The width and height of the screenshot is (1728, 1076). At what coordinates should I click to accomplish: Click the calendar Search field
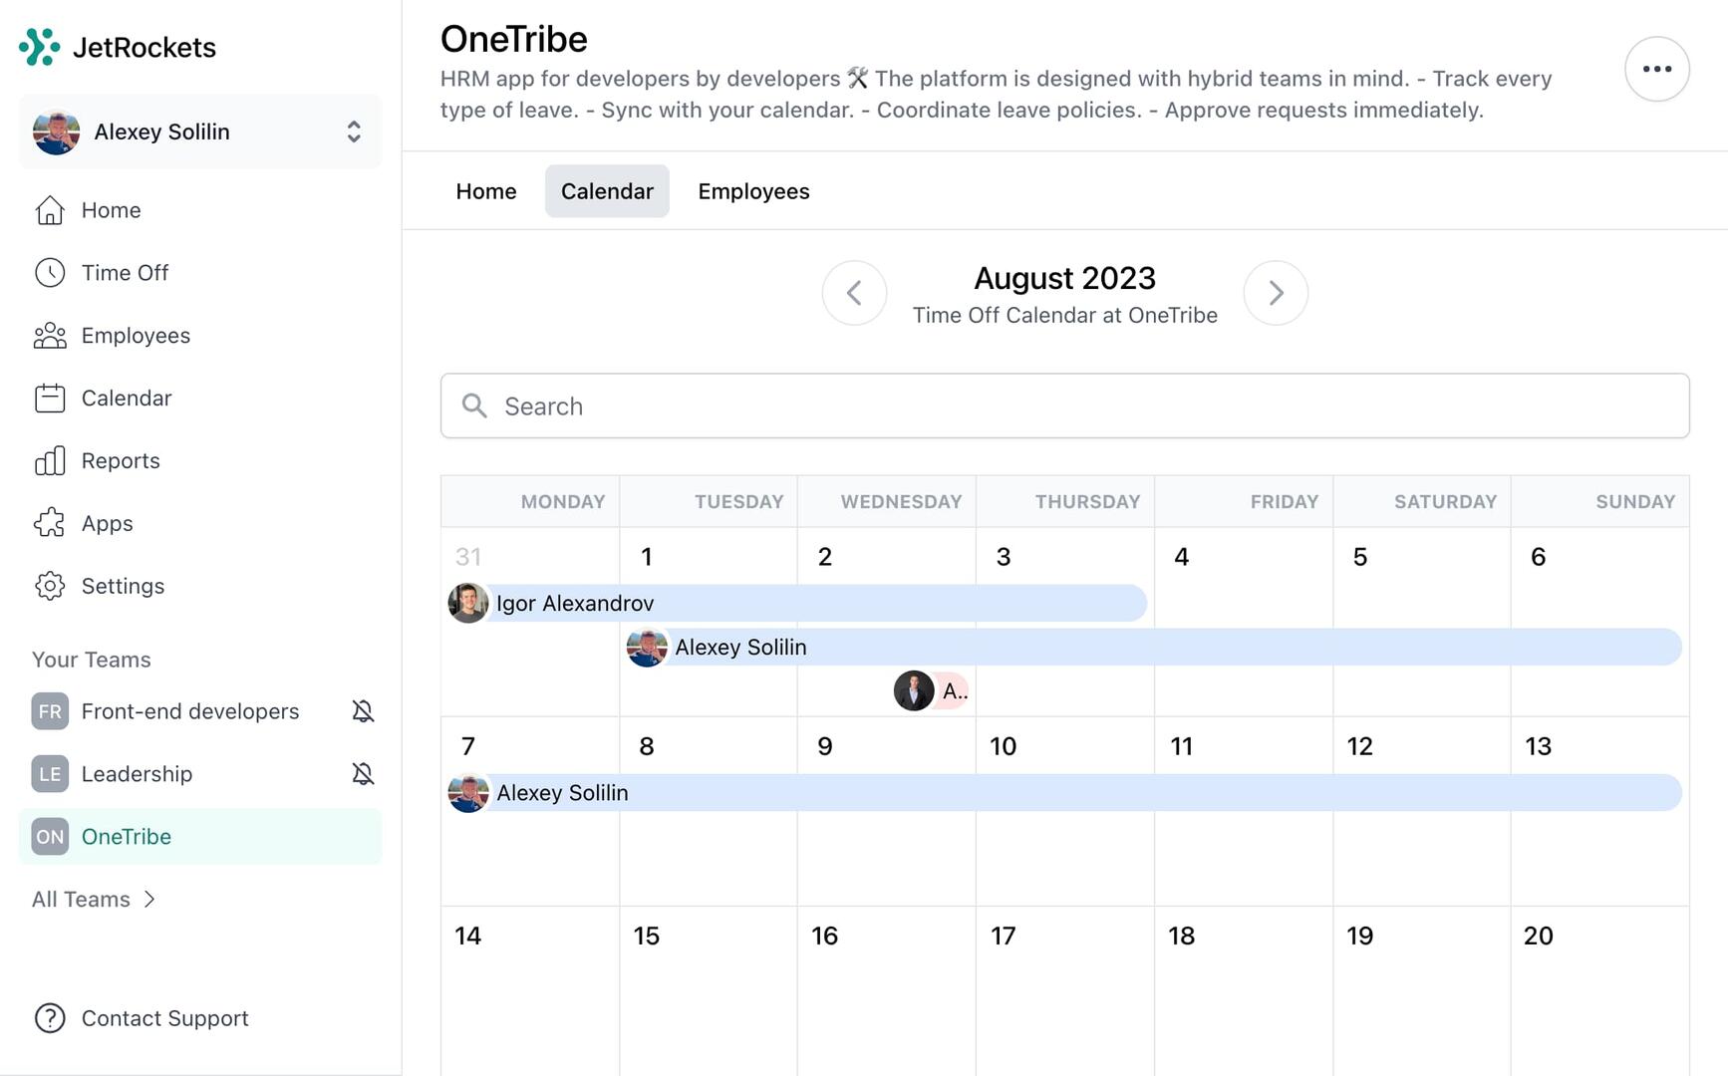[1064, 406]
